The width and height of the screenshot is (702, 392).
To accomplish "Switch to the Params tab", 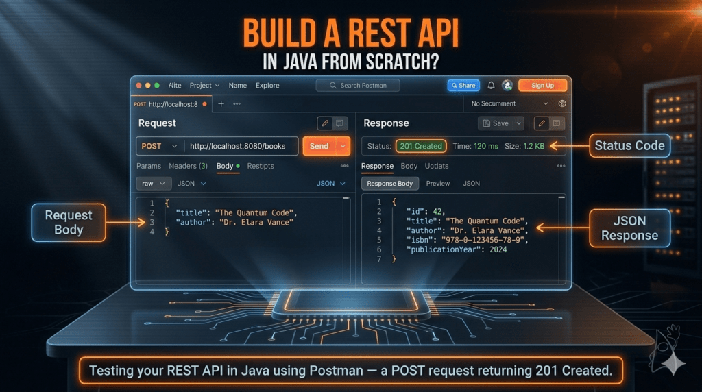I will click(149, 166).
